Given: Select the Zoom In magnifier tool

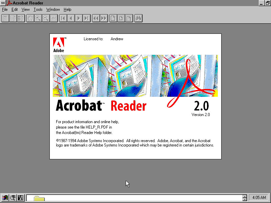Looking at the screenshot, I should point(38,18).
